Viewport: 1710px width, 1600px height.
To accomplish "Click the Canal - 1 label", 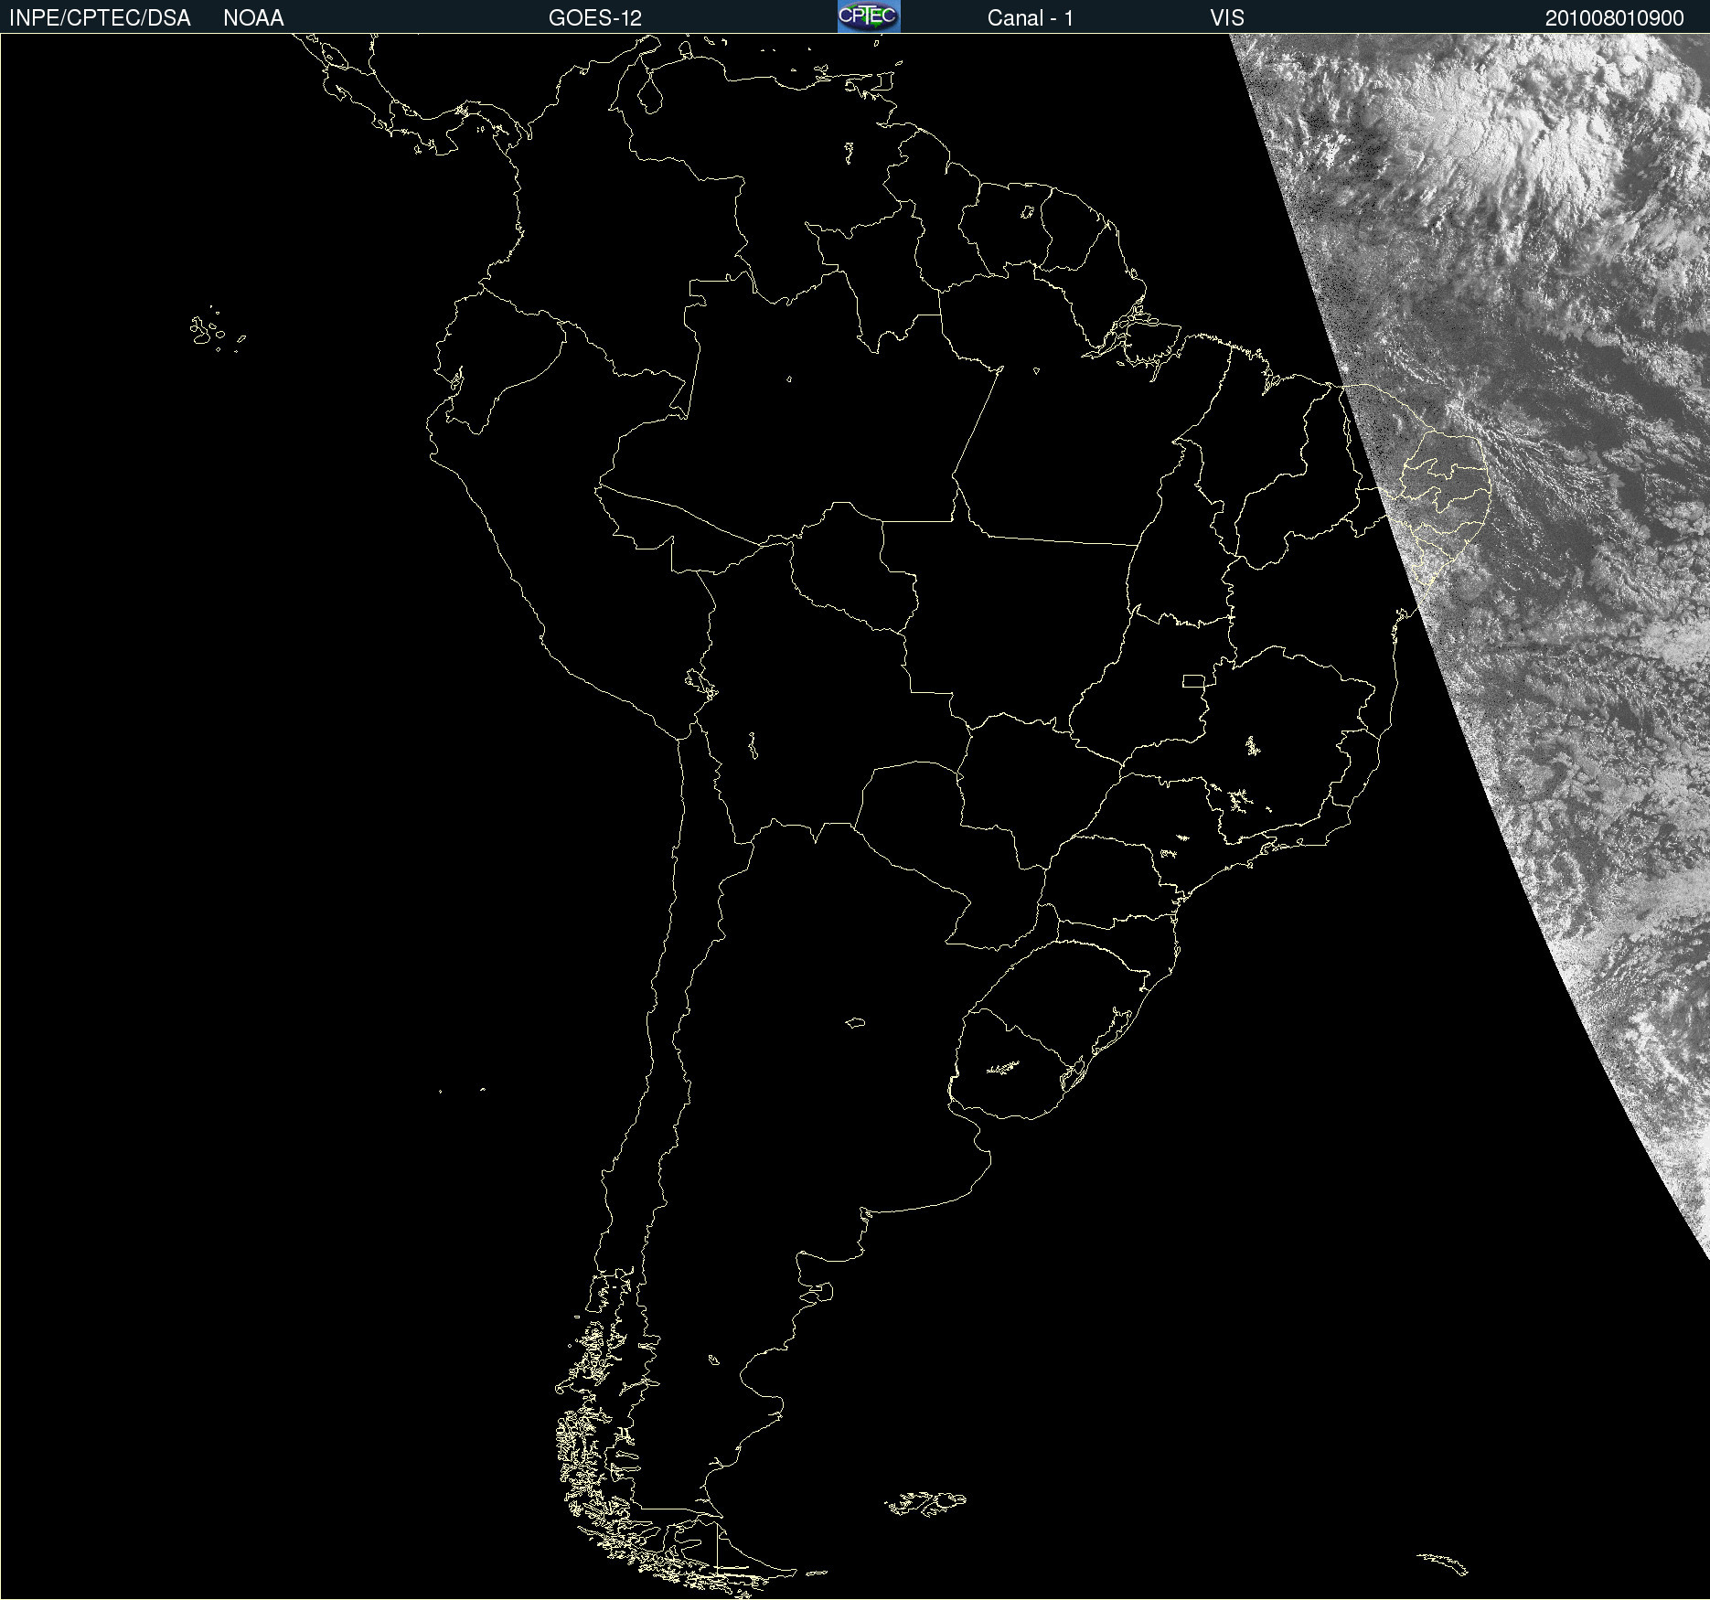I will click(1030, 18).
